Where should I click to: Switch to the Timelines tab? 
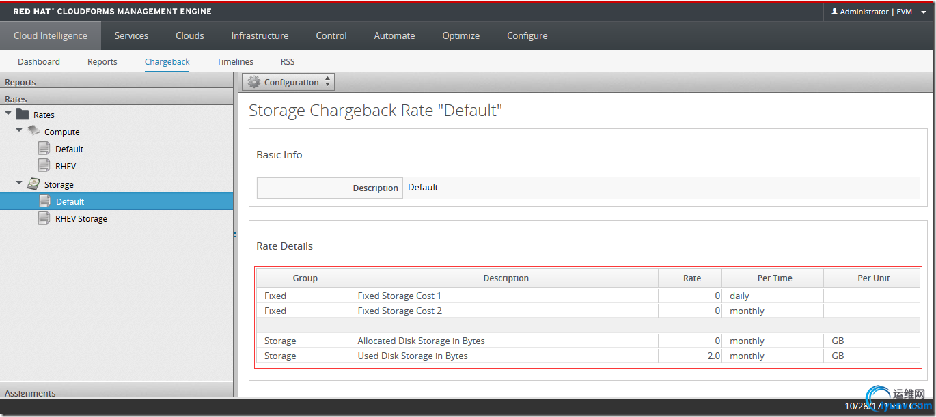[235, 61]
